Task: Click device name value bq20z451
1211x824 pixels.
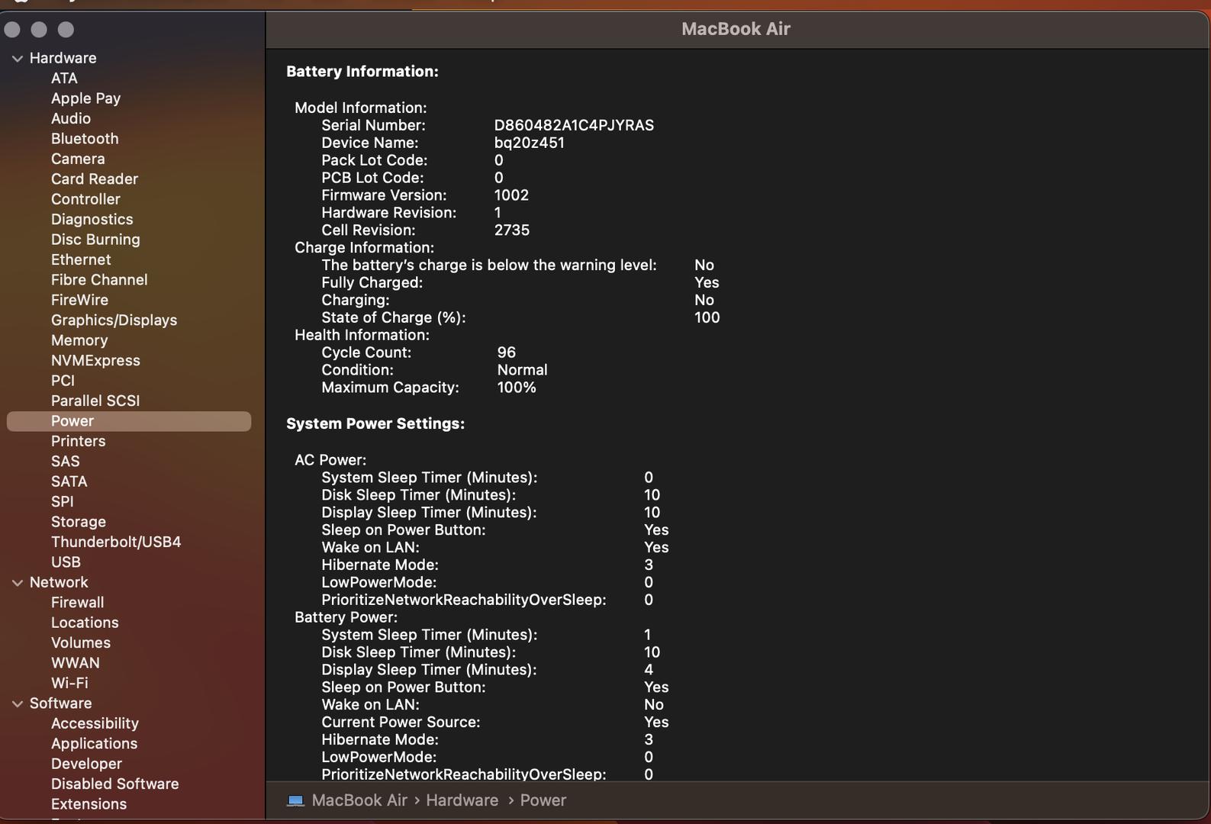Action: click(529, 143)
